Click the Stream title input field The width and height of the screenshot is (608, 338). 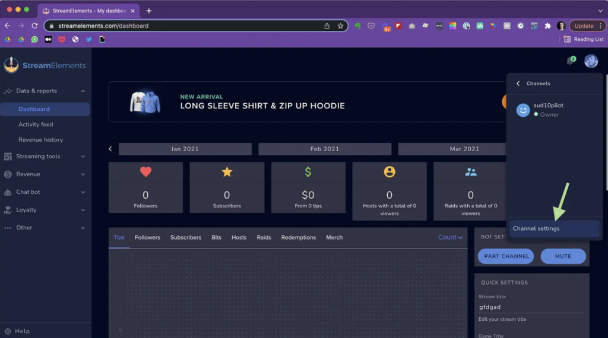(531, 307)
